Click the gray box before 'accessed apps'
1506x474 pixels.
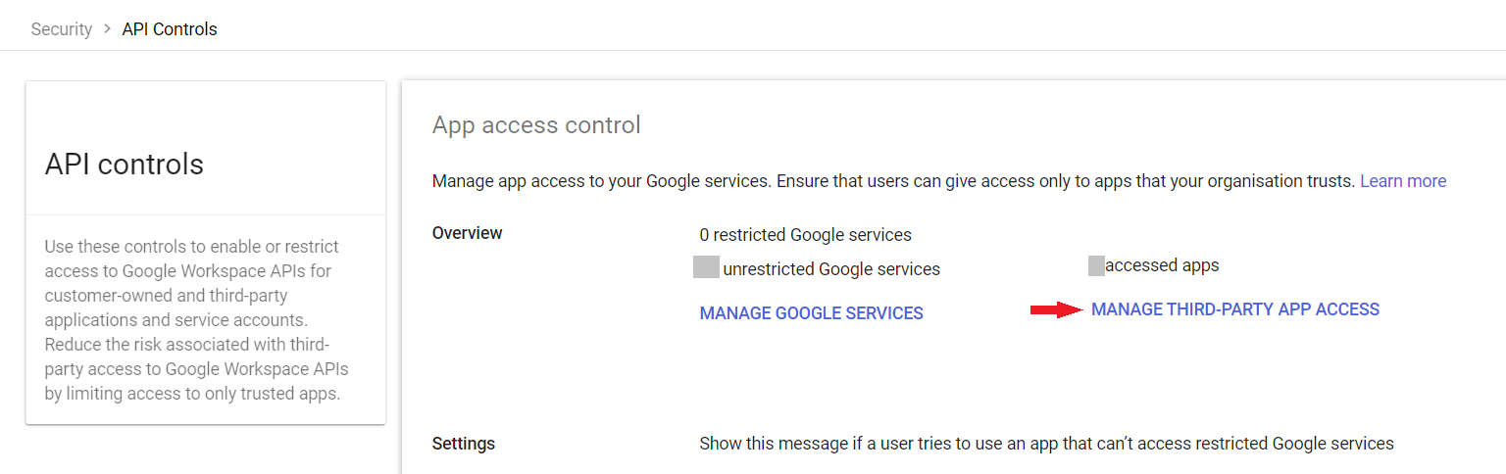(1096, 265)
